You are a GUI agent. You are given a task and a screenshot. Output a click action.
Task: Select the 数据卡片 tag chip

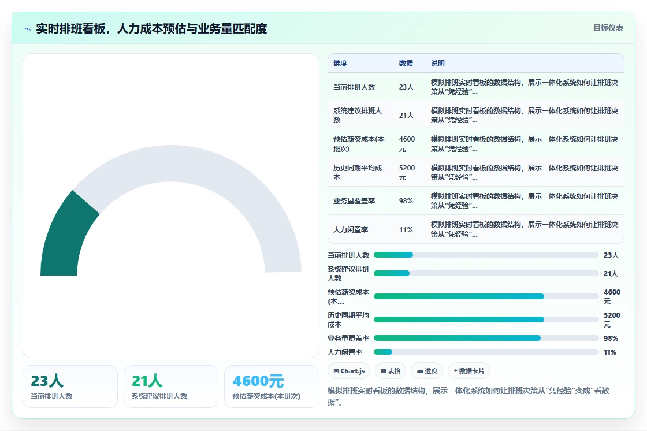[x=468, y=371]
